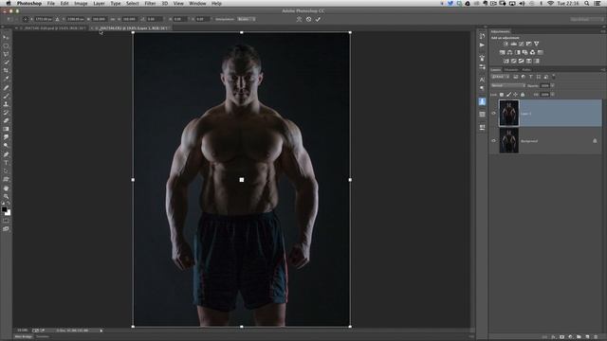Open the Layer menu

click(x=99, y=4)
